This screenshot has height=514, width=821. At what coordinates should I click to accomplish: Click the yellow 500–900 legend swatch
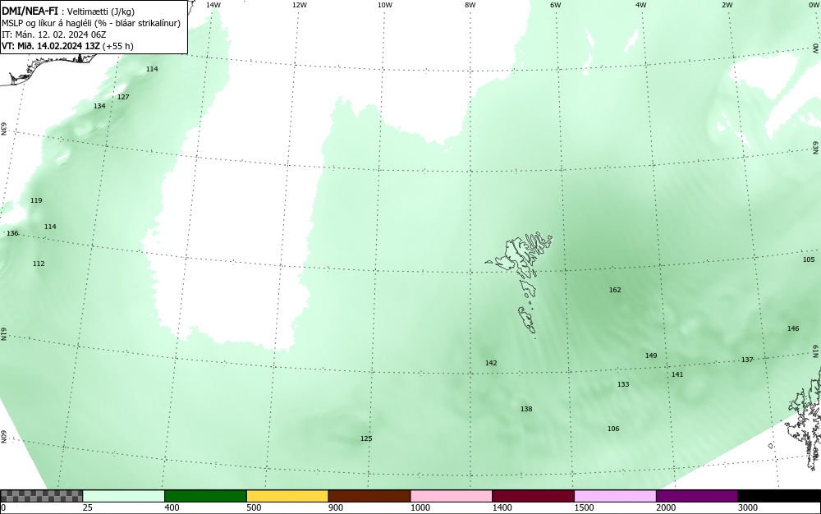pyautogui.click(x=287, y=496)
